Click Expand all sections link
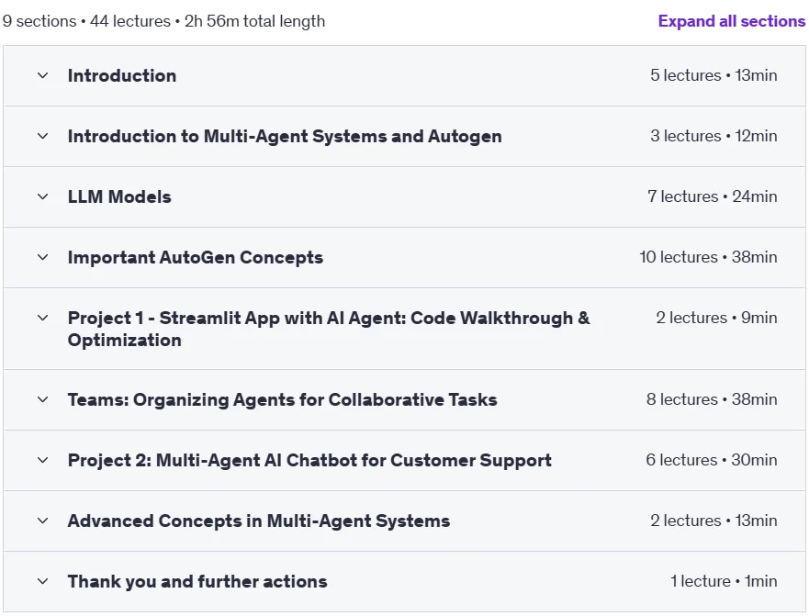 point(732,21)
